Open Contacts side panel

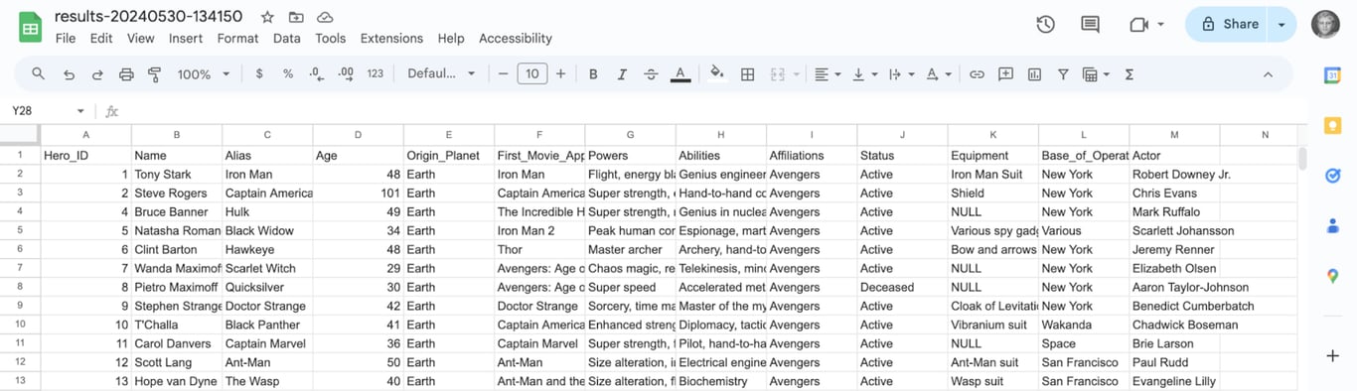(x=1332, y=225)
